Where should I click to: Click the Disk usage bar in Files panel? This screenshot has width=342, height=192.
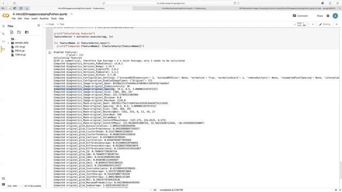(18, 186)
